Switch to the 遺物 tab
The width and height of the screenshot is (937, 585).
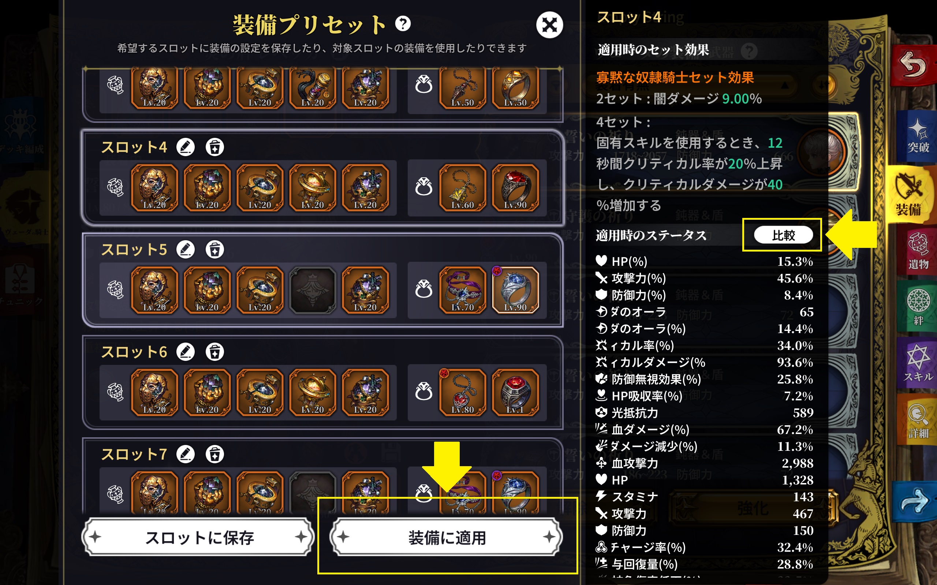click(x=918, y=252)
